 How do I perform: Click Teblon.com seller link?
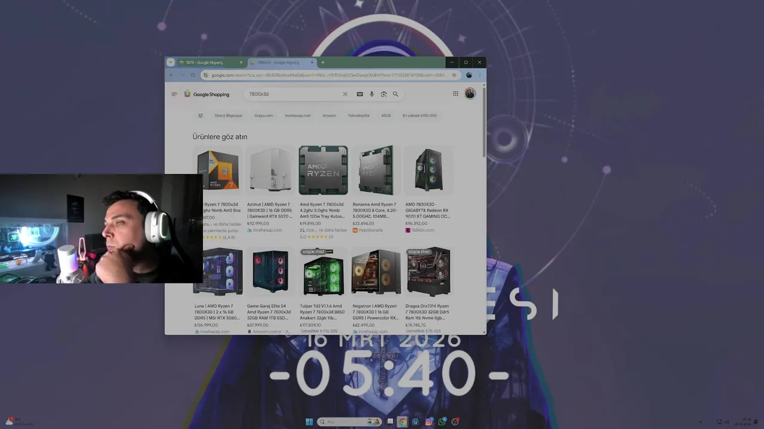[x=420, y=230]
